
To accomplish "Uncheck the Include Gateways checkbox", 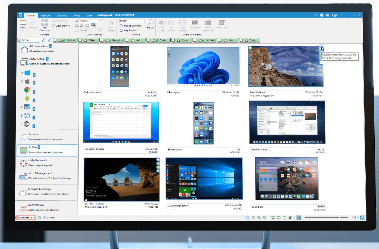I will tap(121, 26).
